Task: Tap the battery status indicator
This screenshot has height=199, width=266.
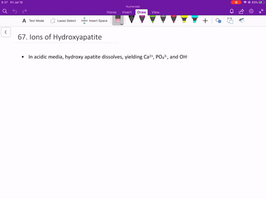Action: [262, 2]
